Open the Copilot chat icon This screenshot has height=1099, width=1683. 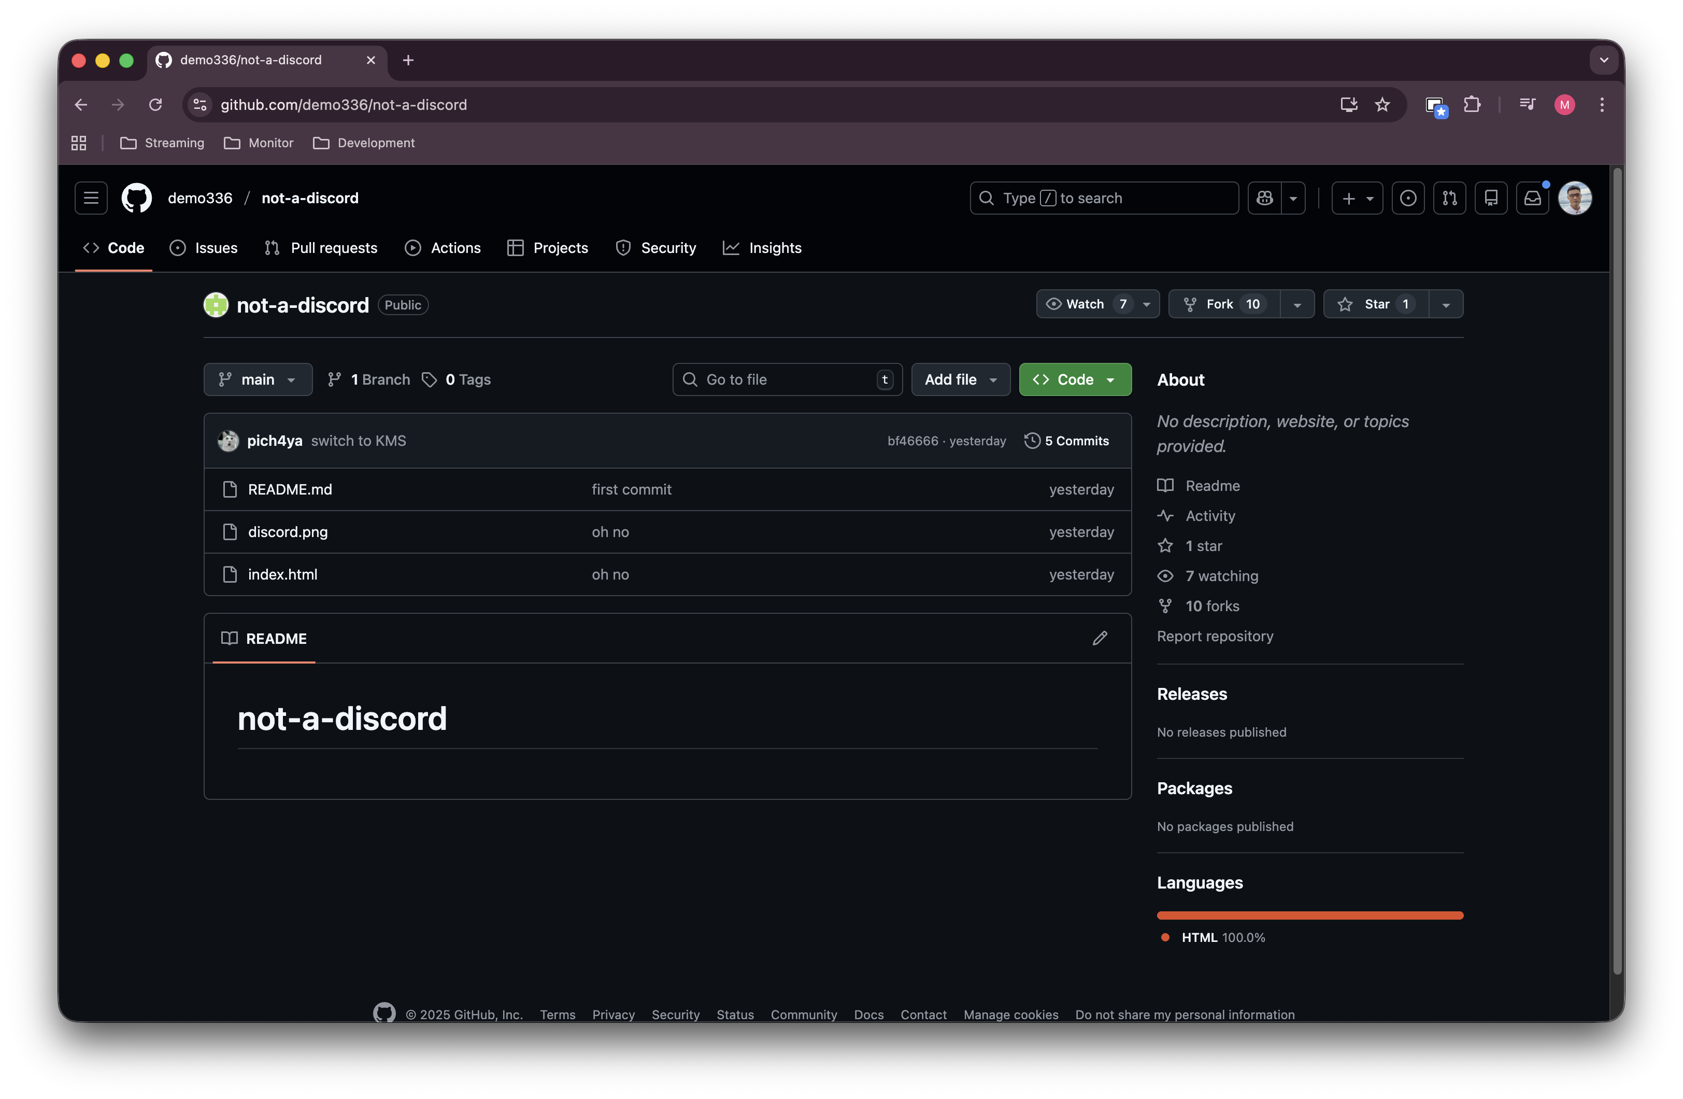pos(1265,198)
